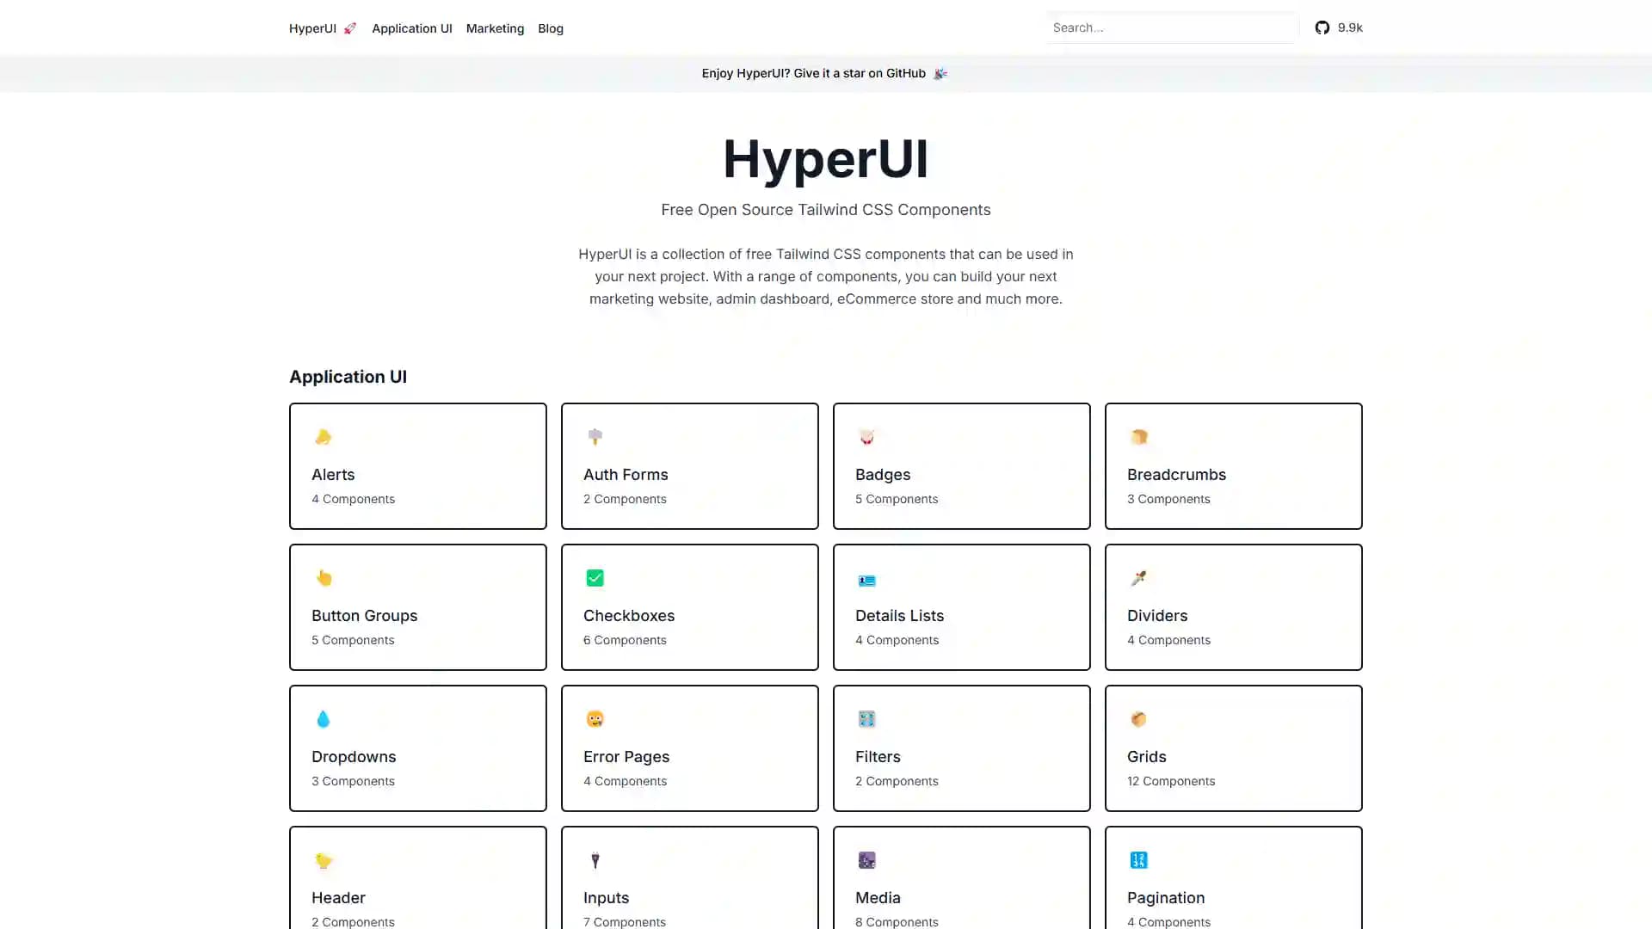Open the Application UI nav menu

click(411, 28)
